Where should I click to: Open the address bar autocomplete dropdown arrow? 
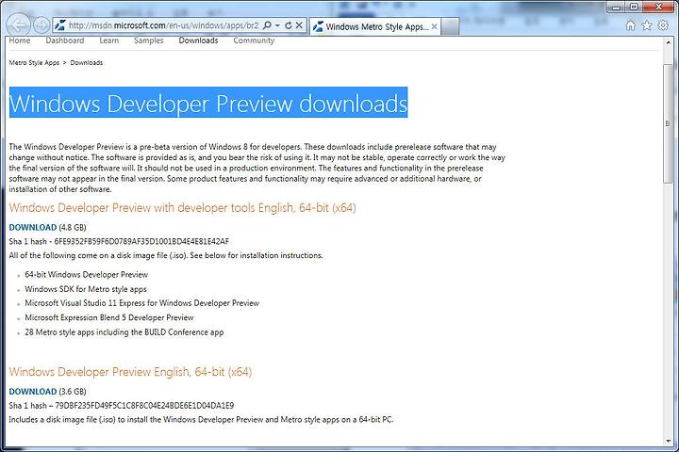pos(277,25)
